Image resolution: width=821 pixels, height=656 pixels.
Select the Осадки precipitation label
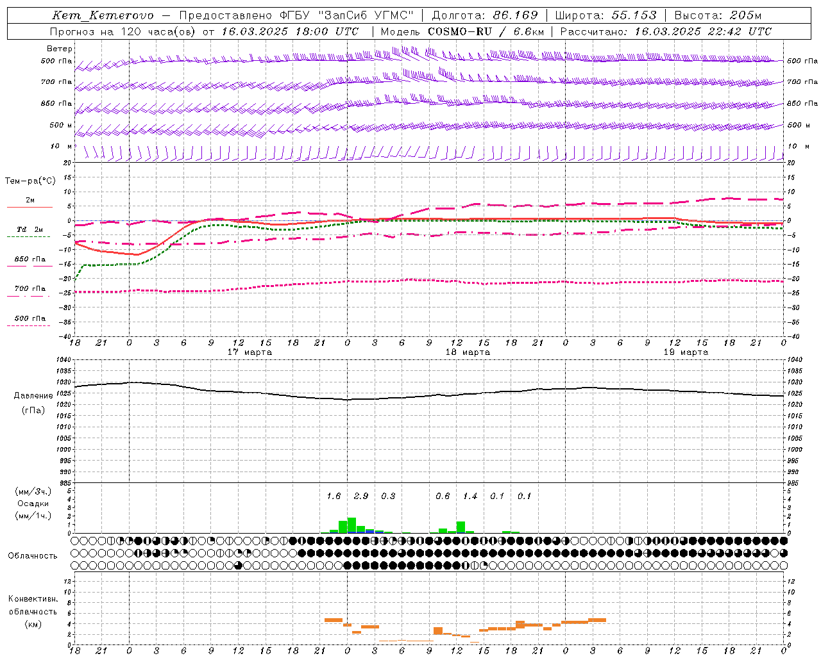point(33,504)
